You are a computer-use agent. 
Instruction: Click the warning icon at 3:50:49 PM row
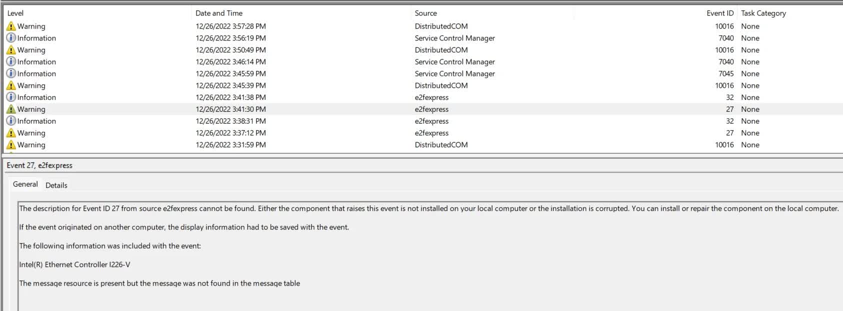tap(11, 50)
